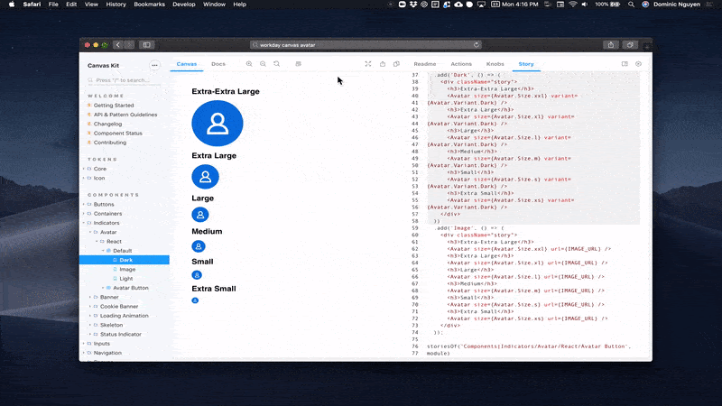The image size is (722, 406).
Task: Click Safari forward navigation button
Action: tap(129, 44)
